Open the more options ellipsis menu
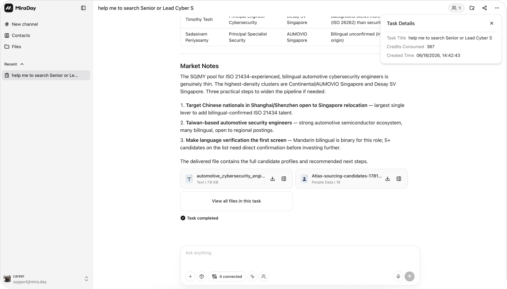The height and width of the screenshot is (289, 507). pos(497,8)
